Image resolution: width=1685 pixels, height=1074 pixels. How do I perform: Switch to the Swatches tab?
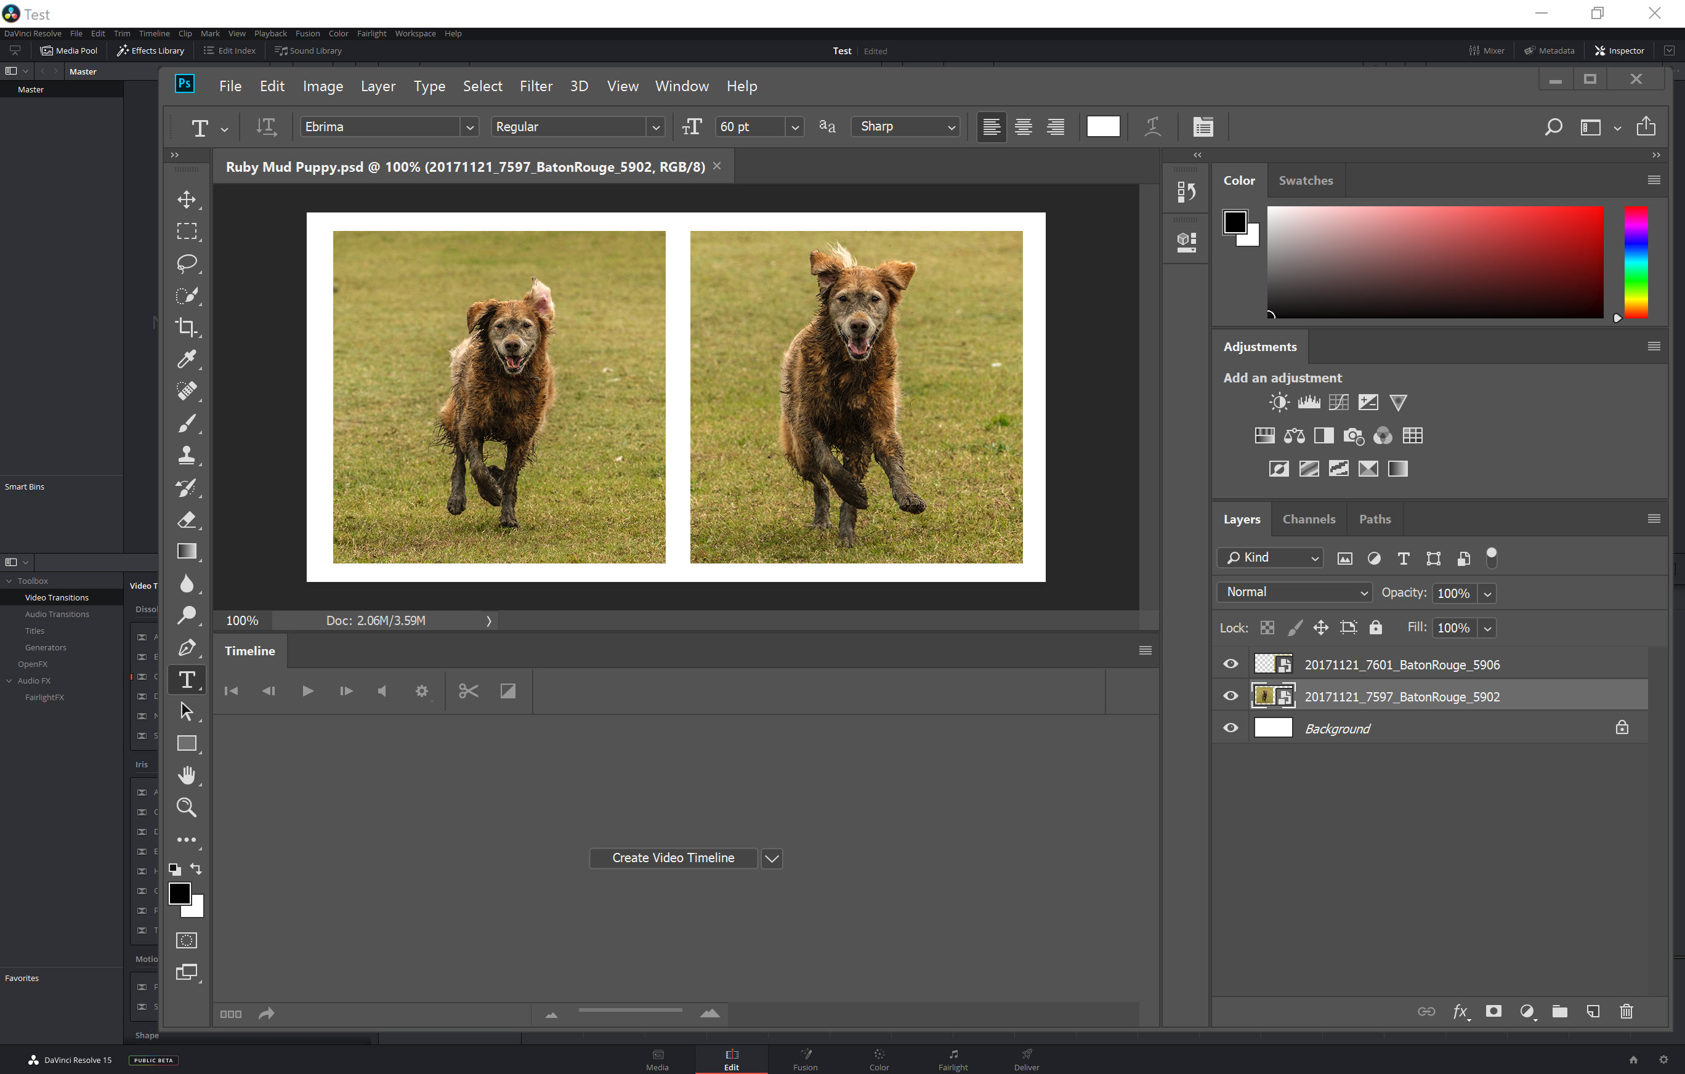pos(1306,180)
